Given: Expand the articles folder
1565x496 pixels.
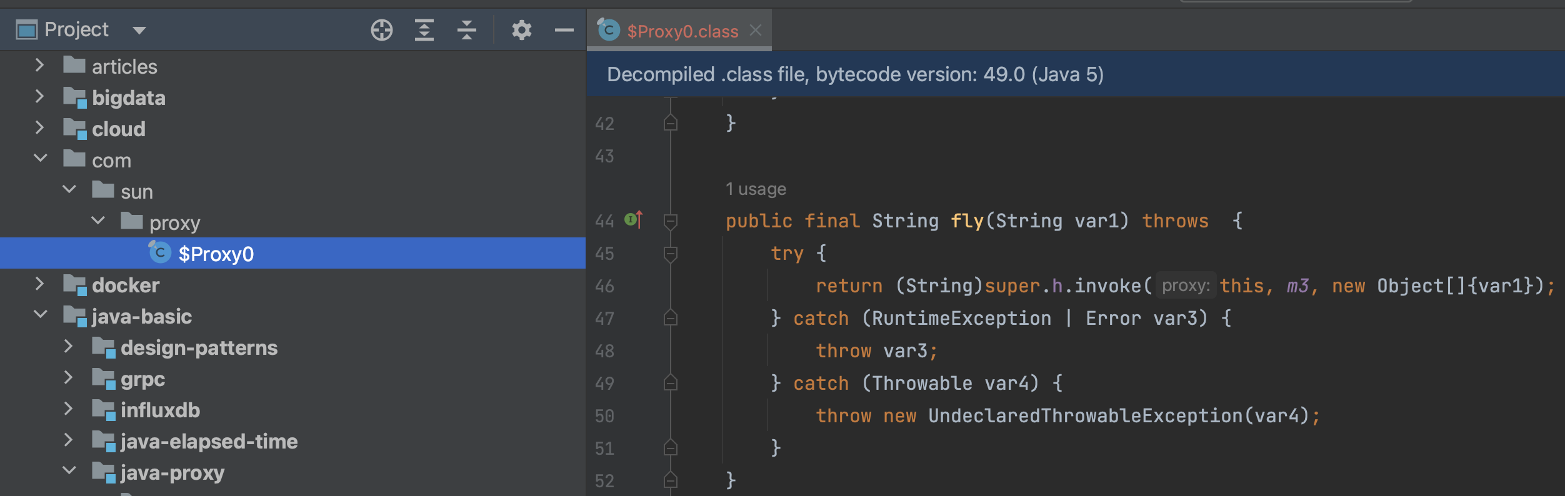Looking at the screenshot, I should click(x=39, y=66).
